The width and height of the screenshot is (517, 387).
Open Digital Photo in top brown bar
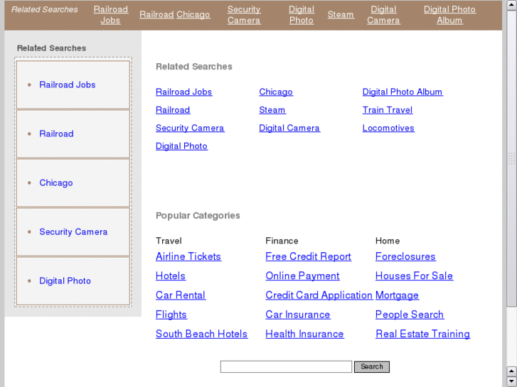pyautogui.click(x=302, y=15)
